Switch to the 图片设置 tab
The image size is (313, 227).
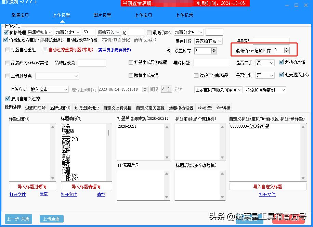coord(102,15)
